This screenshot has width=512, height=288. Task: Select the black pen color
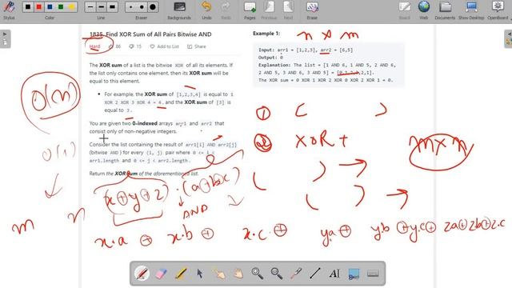coord(28,7)
